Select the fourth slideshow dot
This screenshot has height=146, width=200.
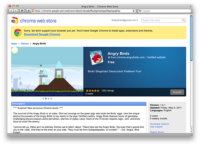pyautogui.click(x=51, y=98)
